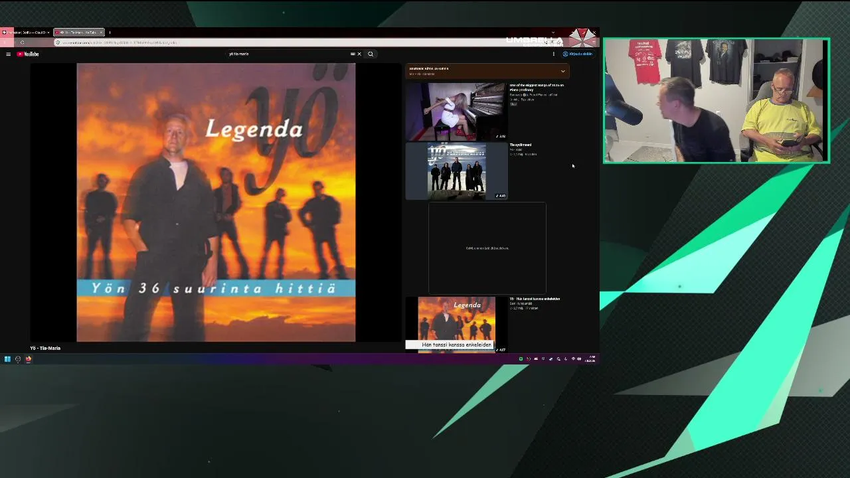Clear the YouTube search query with the X
The width and height of the screenshot is (850, 478).
point(359,54)
